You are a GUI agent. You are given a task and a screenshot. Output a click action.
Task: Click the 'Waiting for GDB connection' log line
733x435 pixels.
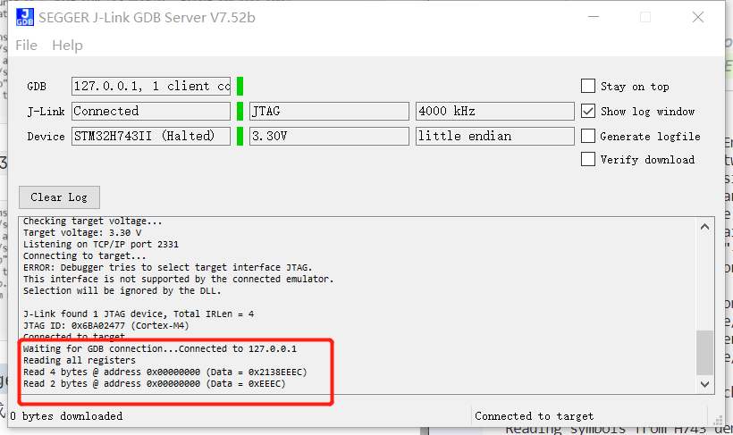click(x=160, y=348)
